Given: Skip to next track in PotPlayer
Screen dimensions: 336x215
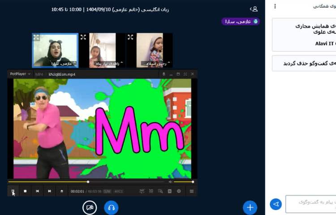Looking at the screenshot, I should click(x=49, y=191).
